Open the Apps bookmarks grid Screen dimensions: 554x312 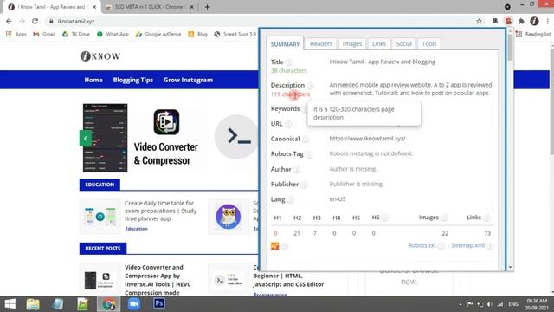click(x=16, y=34)
